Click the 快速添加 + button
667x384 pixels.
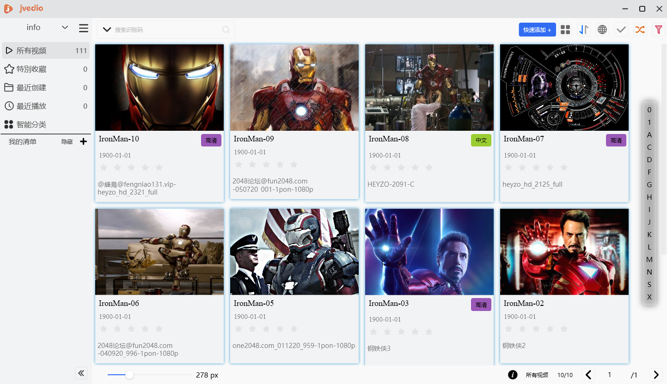click(537, 30)
